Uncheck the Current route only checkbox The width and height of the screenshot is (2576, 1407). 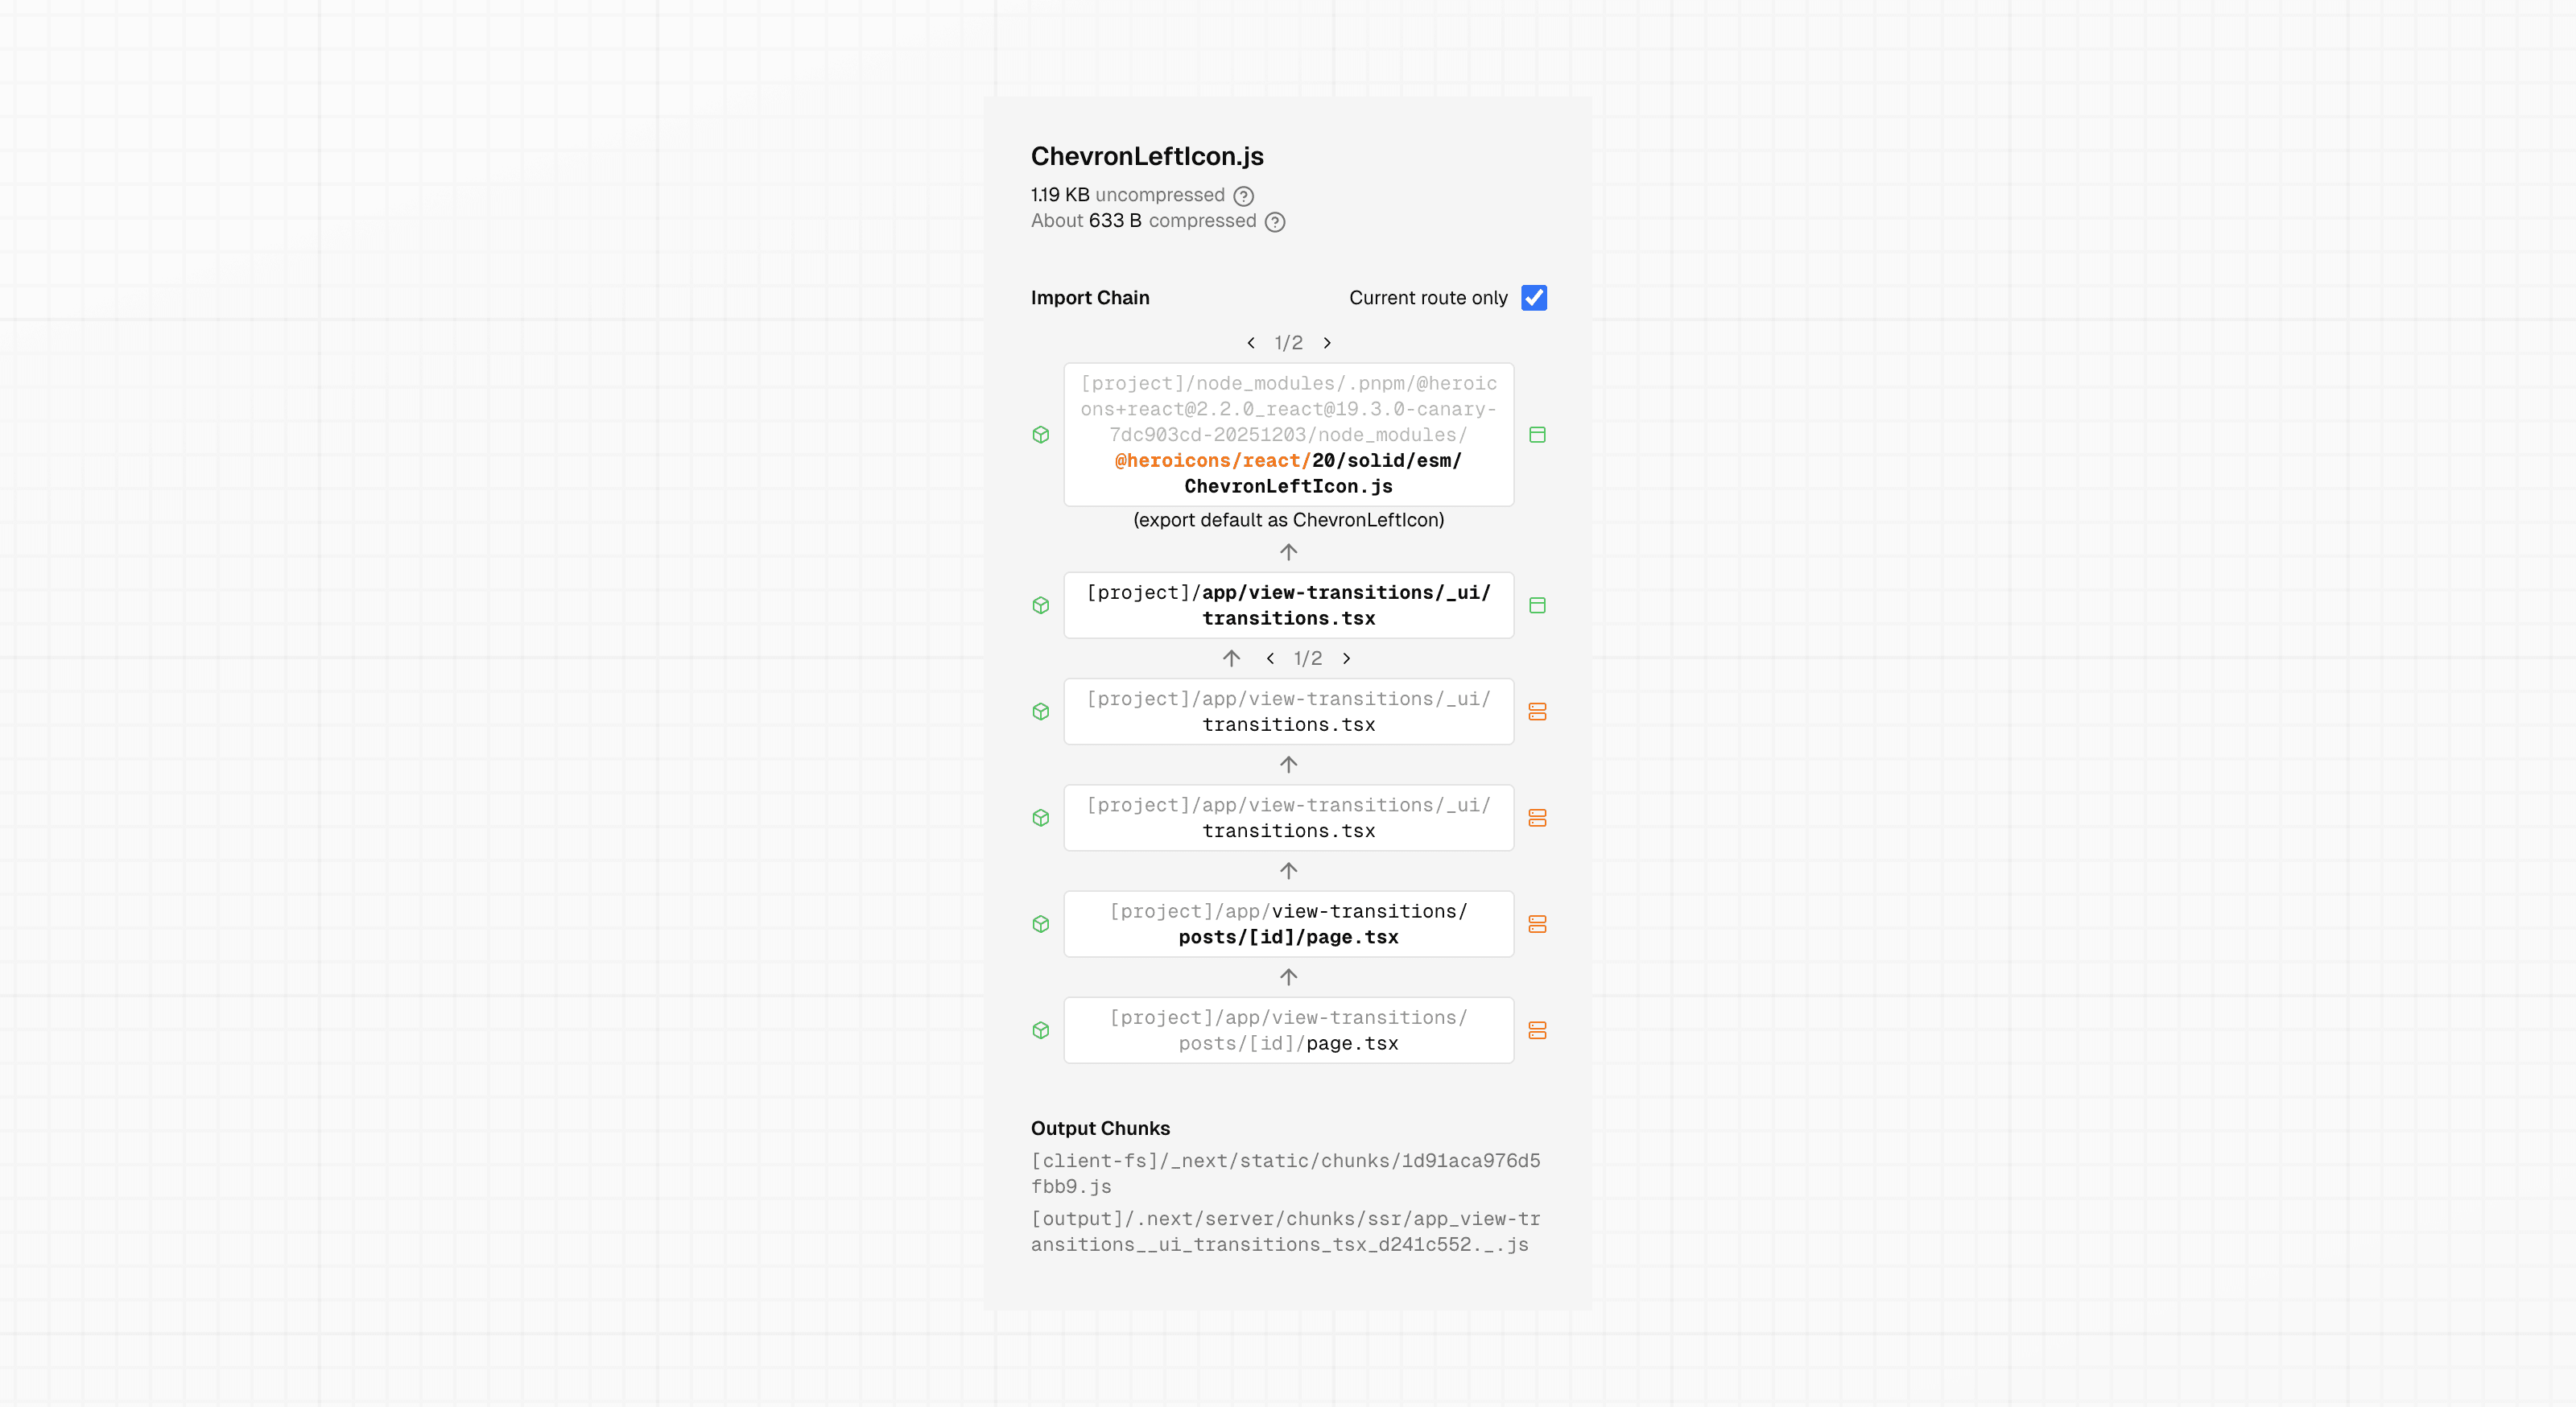point(1534,297)
